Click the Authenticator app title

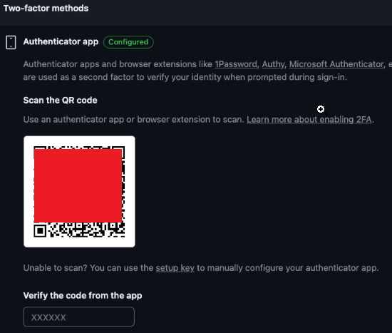[x=61, y=41]
